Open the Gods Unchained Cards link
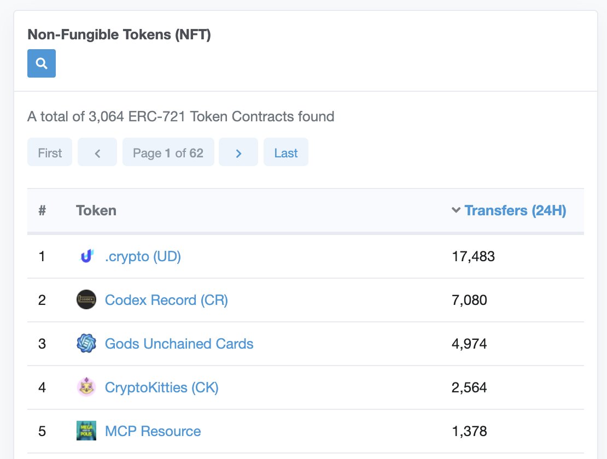607x459 pixels. (179, 344)
